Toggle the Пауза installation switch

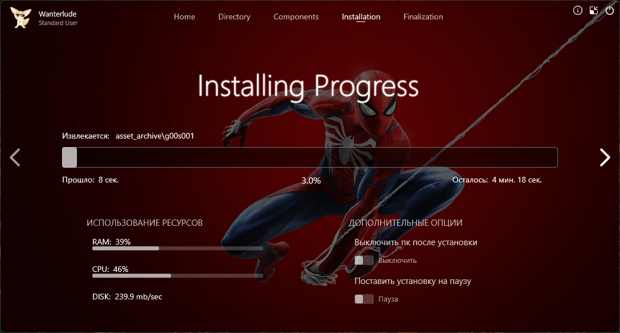coord(364,299)
